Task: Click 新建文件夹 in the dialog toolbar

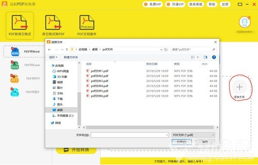Action: (71, 57)
